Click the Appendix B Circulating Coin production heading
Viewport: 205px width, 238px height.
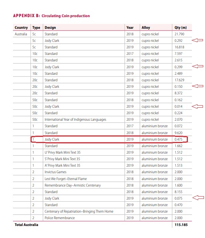[x=52, y=16]
